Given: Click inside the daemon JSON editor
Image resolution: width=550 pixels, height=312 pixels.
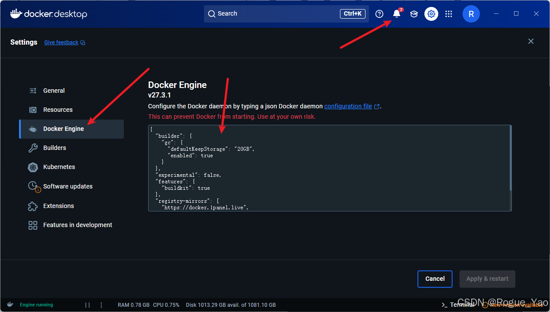Looking at the screenshot, I should (x=330, y=168).
